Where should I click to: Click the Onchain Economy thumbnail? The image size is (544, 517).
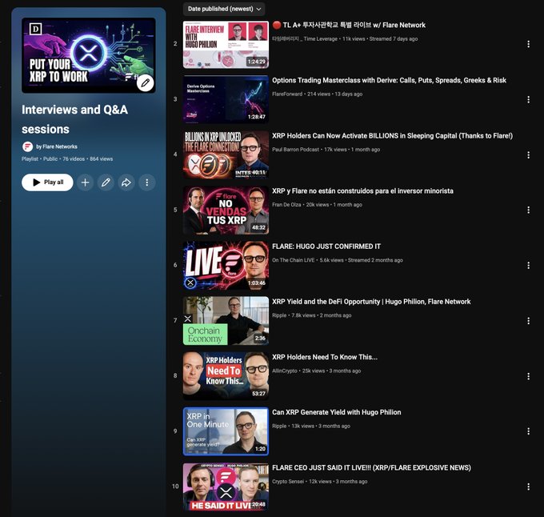pos(226,321)
